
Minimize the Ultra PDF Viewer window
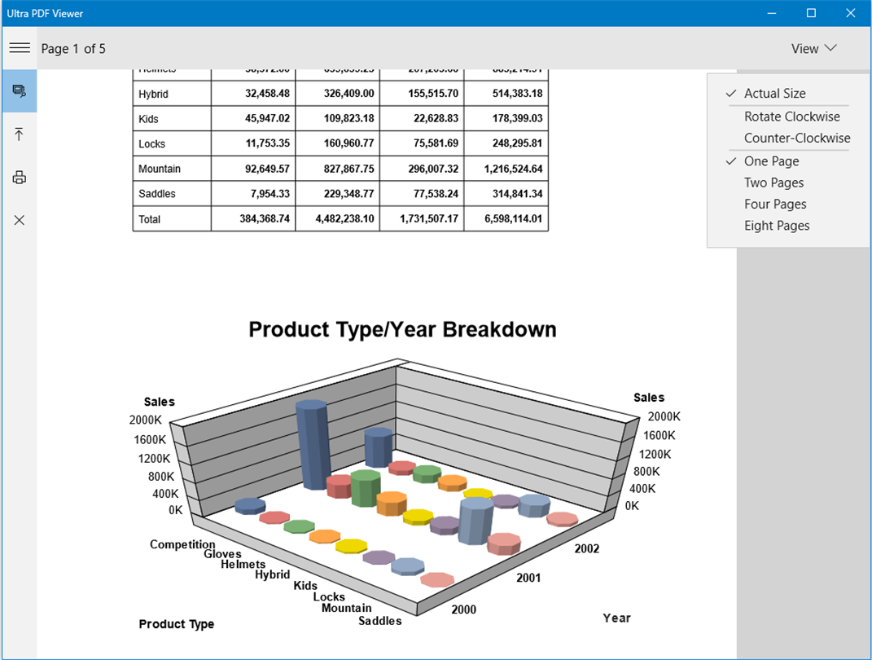[772, 13]
